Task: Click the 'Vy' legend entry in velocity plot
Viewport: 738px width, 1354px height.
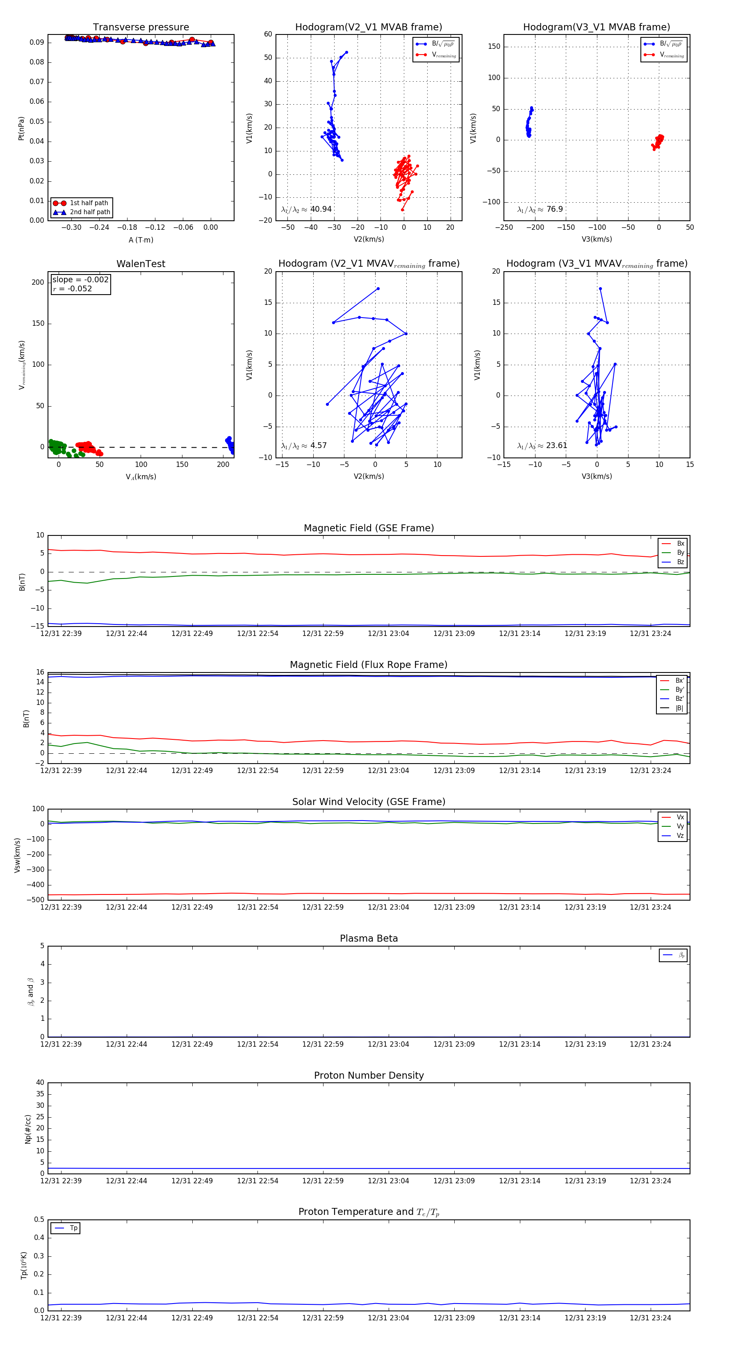Action: 673,827
